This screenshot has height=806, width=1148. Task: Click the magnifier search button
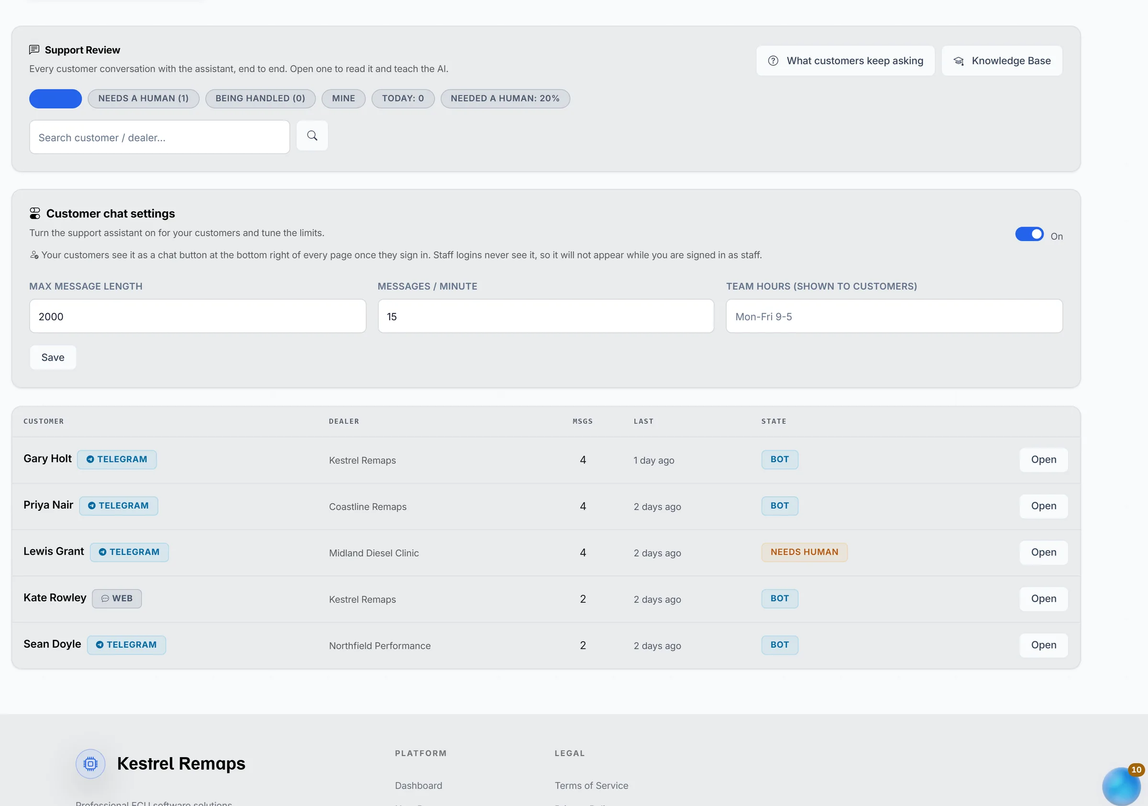coord(312,135)
